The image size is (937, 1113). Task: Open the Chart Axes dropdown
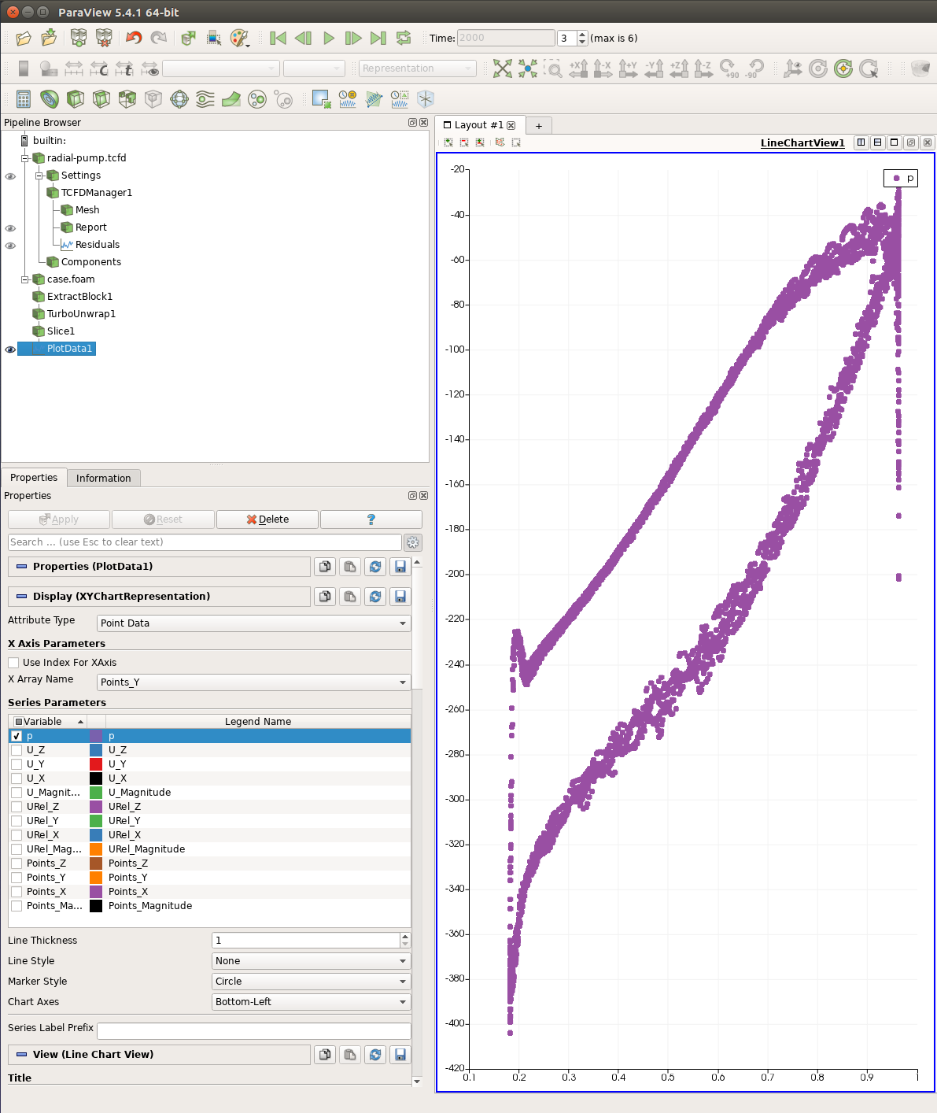coord(311,1002)
